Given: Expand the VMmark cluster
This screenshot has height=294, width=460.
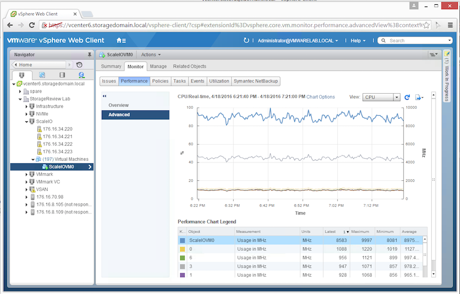Looking at the screenshot, I should (27, 174).
